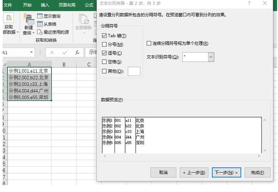Screen dimensions: 278x192
Task: Open the 新建查询 dropdown
Action: [29, 24]
